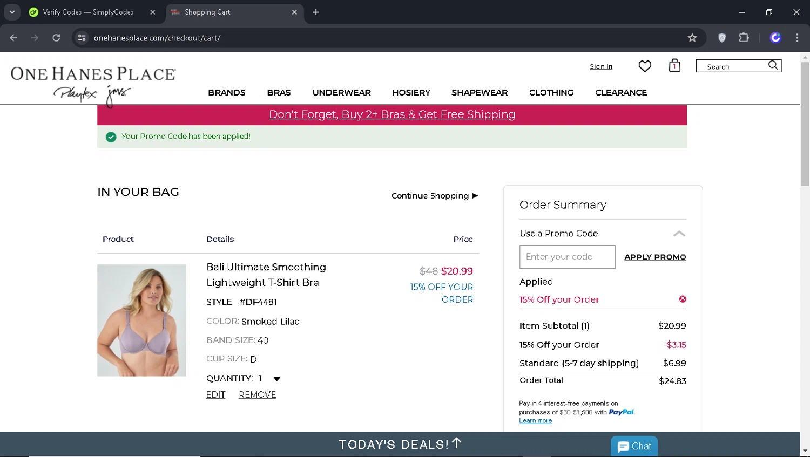Open the shield extension icon
The height and width of the screenshot is (457, 810).
722,38
